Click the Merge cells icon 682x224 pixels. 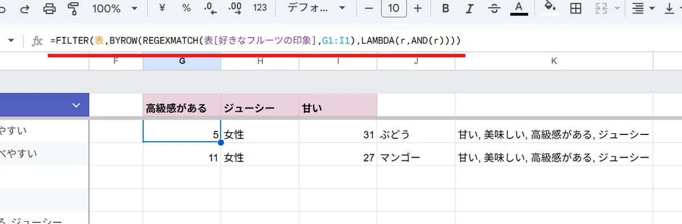pyautogui.click(x=601, y=9)
